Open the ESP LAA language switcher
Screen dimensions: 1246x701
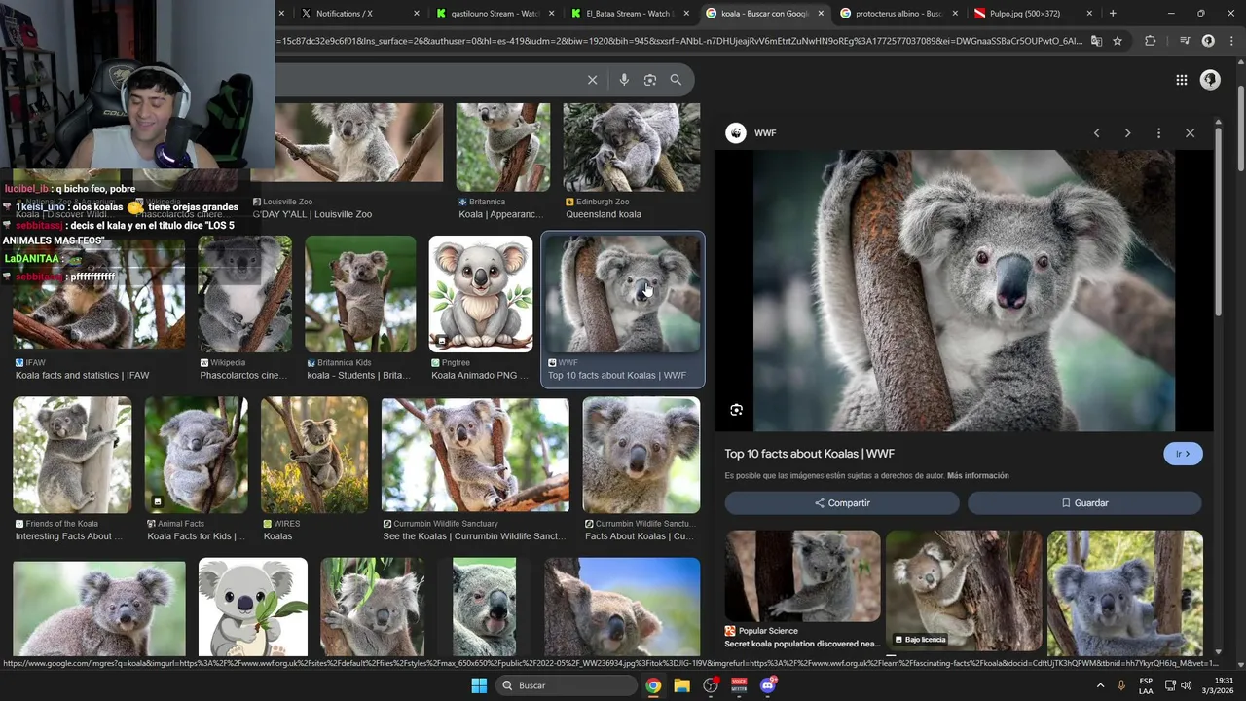pos(1146,685)
